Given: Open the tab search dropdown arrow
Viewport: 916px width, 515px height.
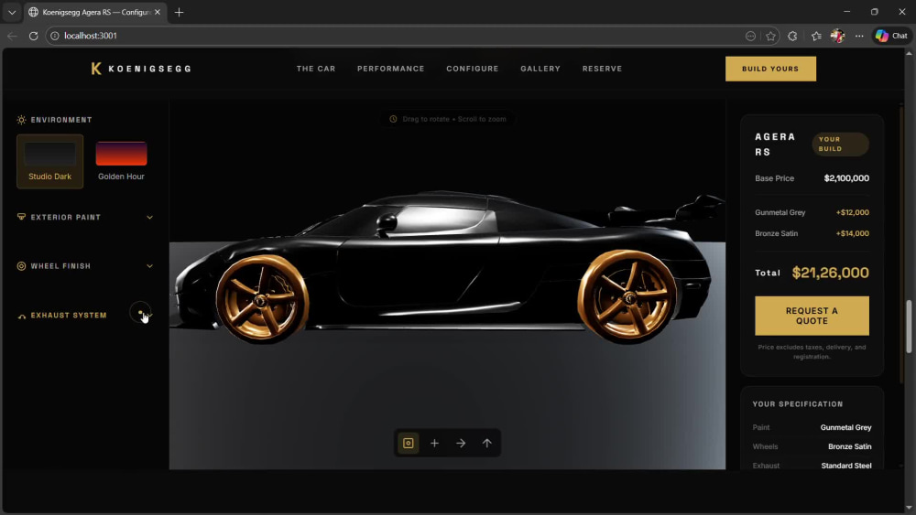Looking at the screenshot, I should point(12,12).
